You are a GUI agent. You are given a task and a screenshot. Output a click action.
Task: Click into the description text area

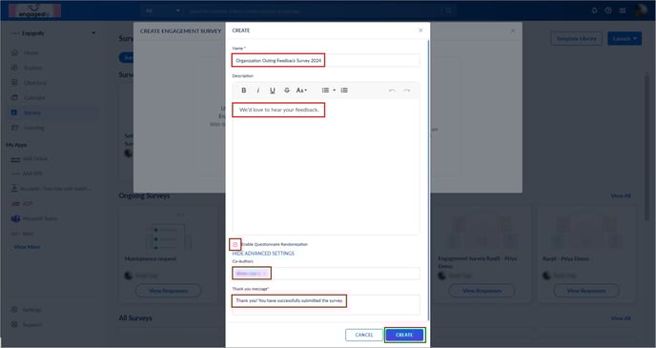point(326,167)
